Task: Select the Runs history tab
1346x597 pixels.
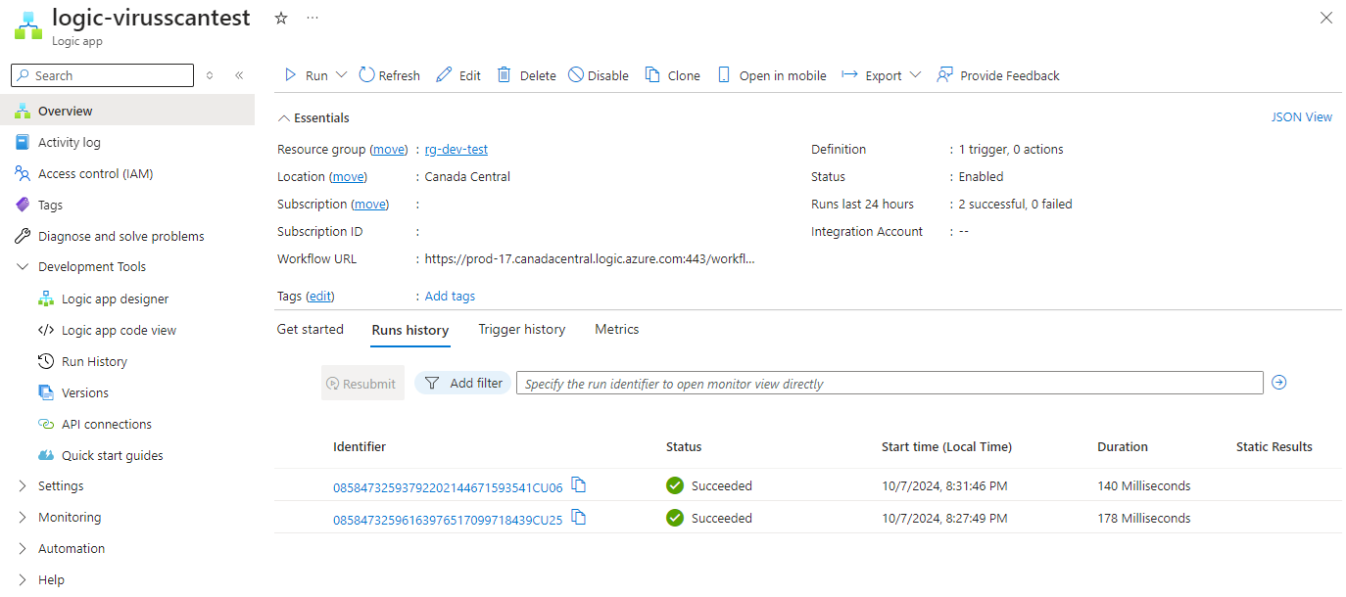Action: pos(410,330)
